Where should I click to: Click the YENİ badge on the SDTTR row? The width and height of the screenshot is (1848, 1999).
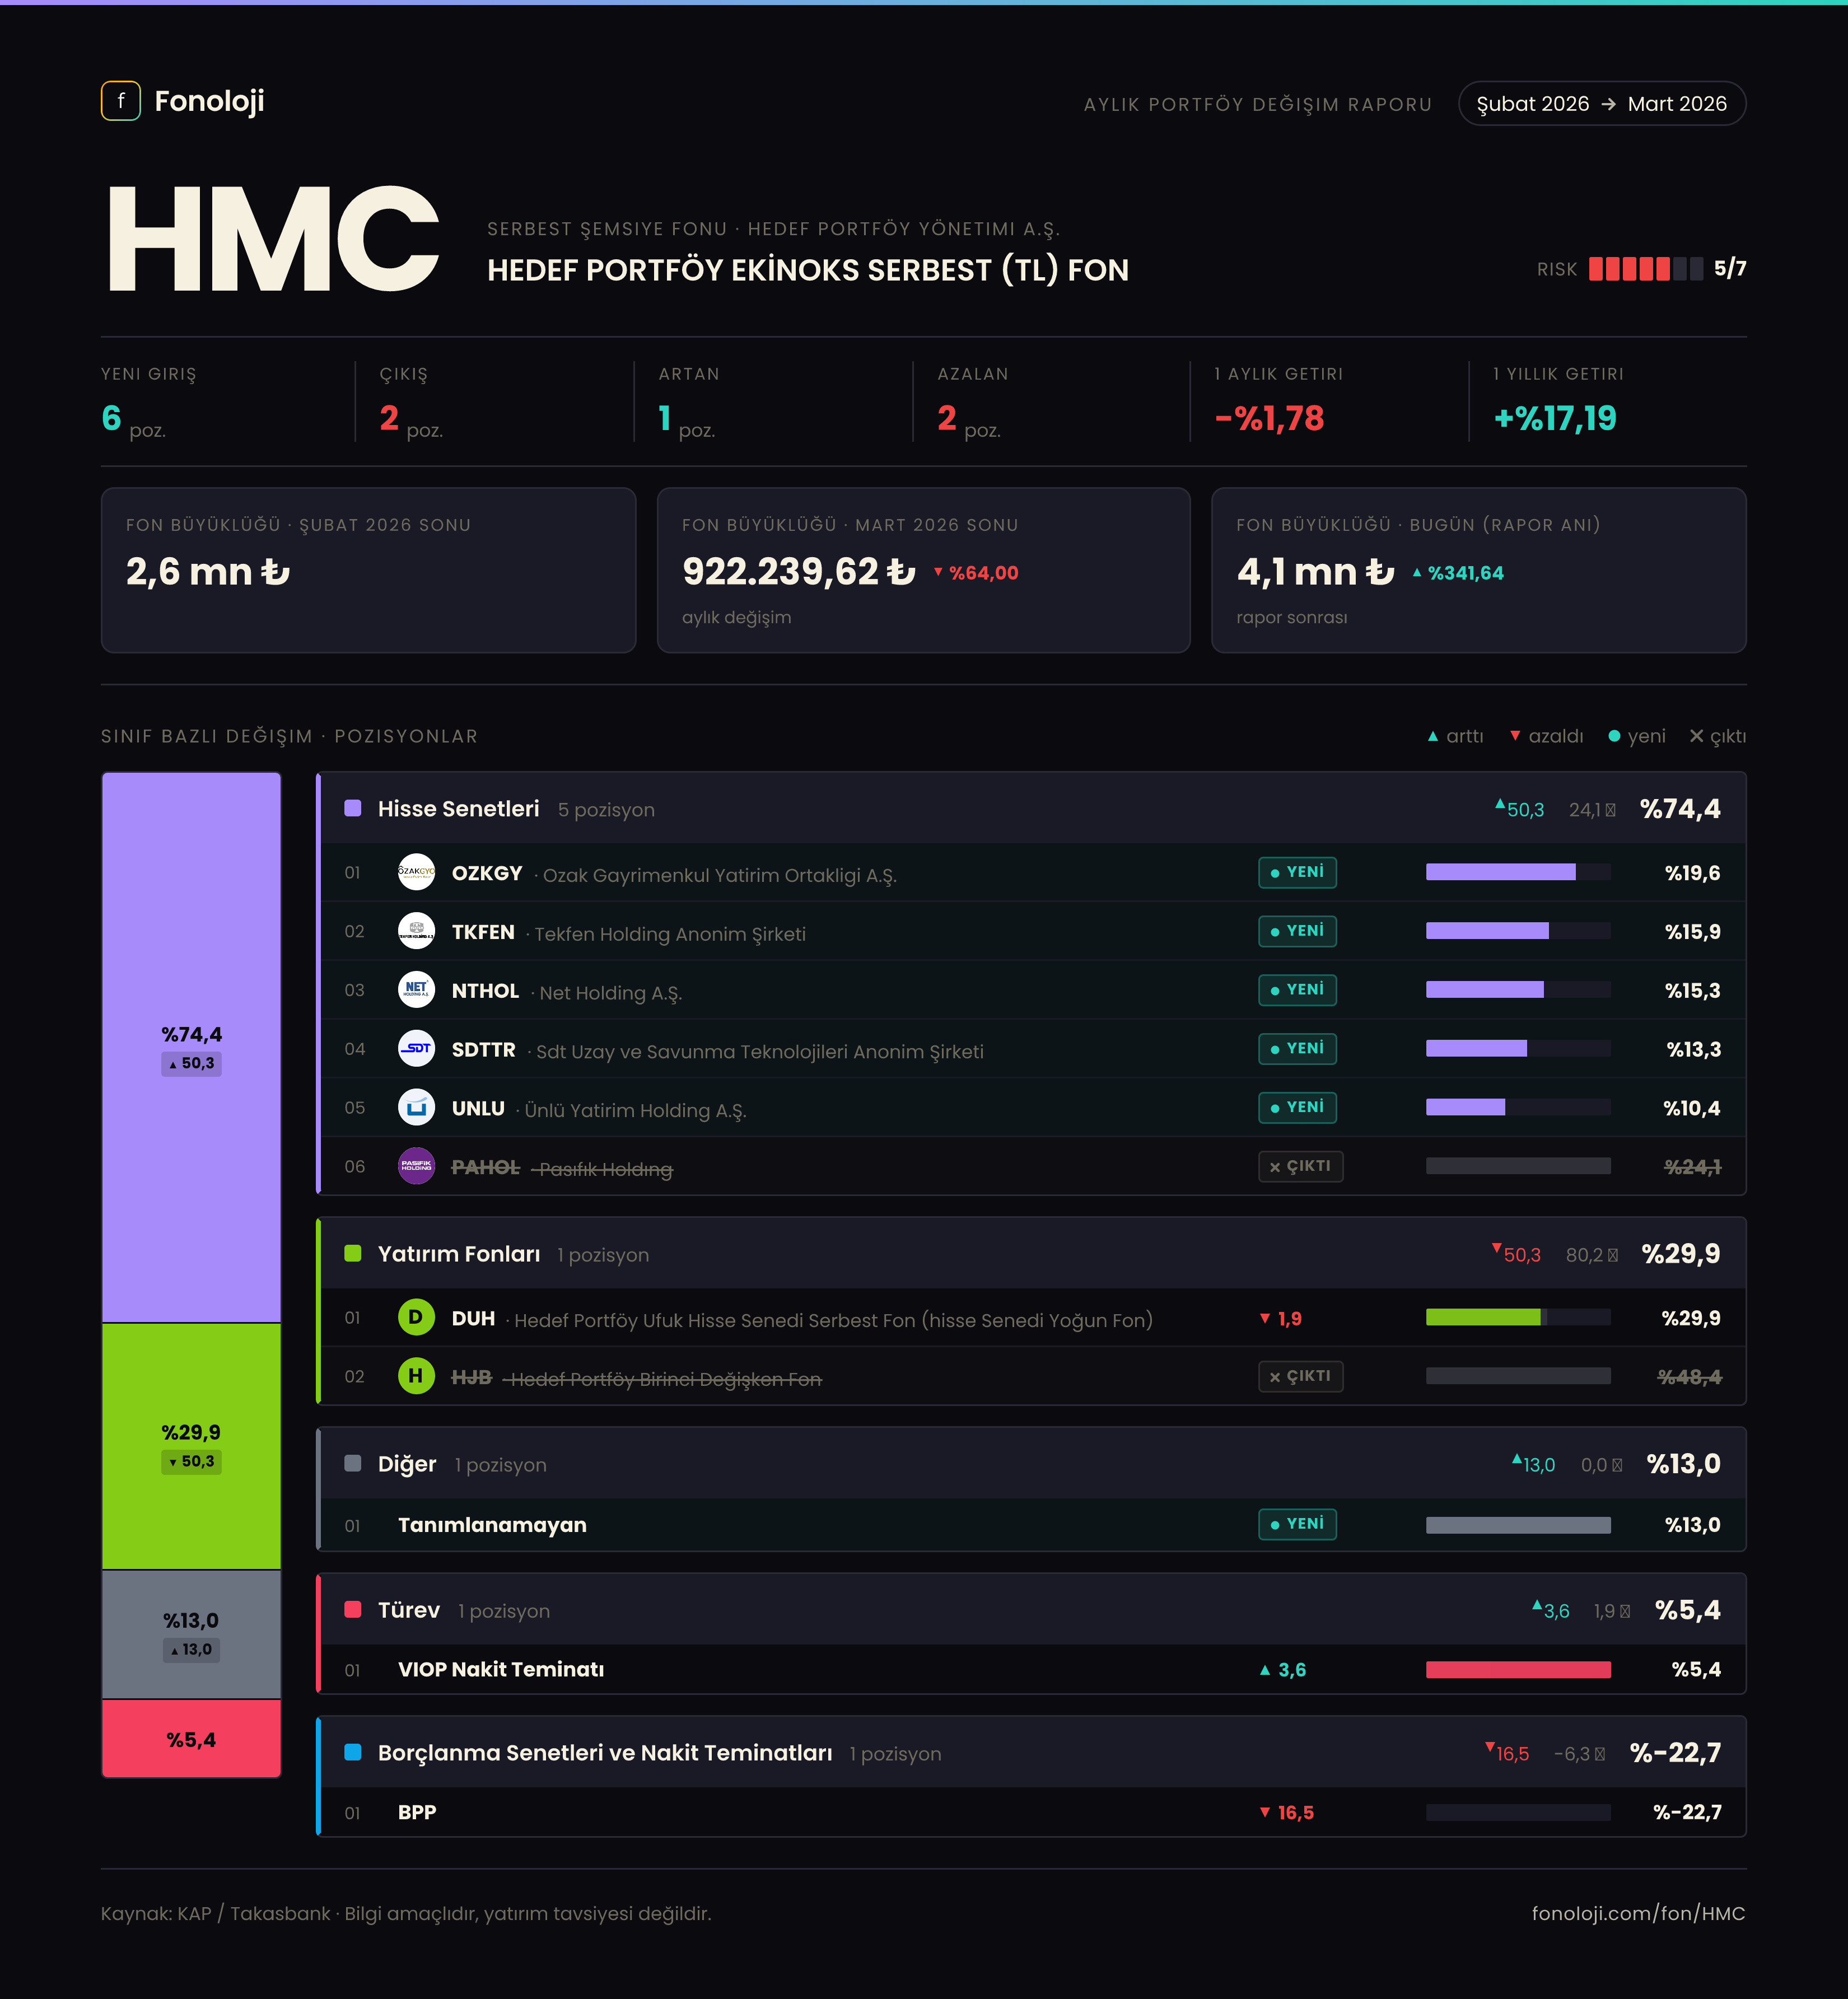click(x=1297, y=1049)
